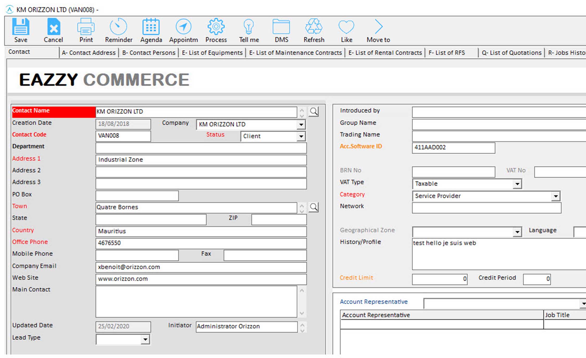
Task: Click the Initiator field spinner arrows
Action: coord(302,327)
